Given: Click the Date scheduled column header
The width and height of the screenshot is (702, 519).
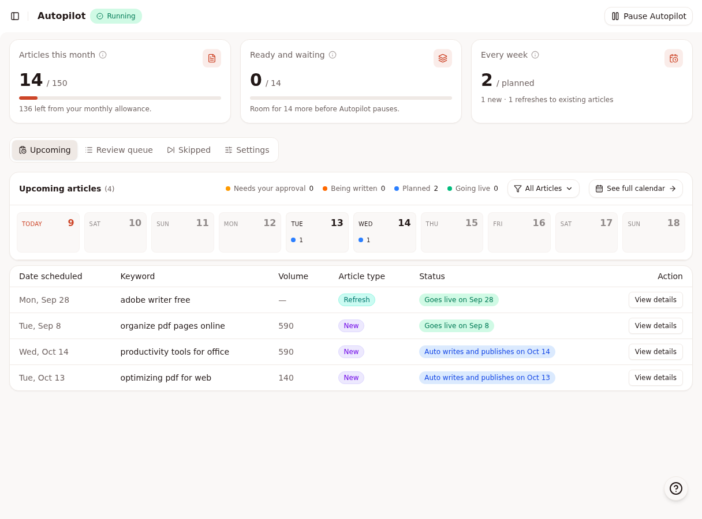Looking at the screenshot, I should pyautogui.click(x=51, y=276).
